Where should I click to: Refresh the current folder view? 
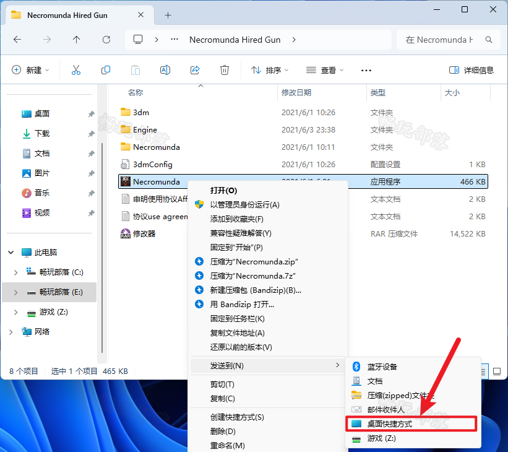tap(106, 40)
